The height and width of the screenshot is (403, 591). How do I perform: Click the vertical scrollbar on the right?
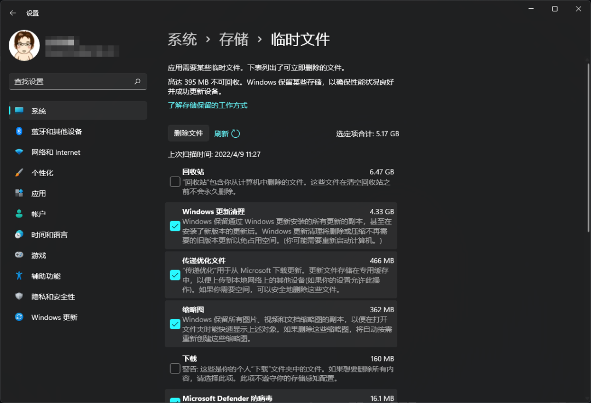(588, 148)
